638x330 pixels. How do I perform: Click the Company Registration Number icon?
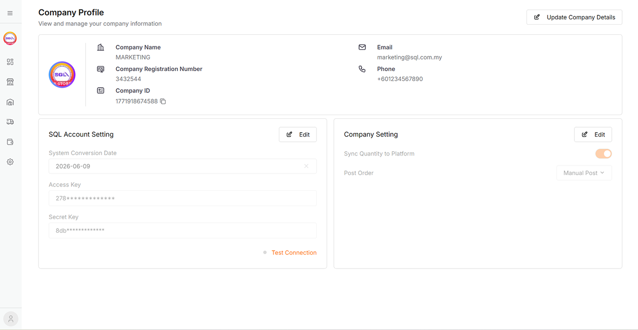pos(100,69)
